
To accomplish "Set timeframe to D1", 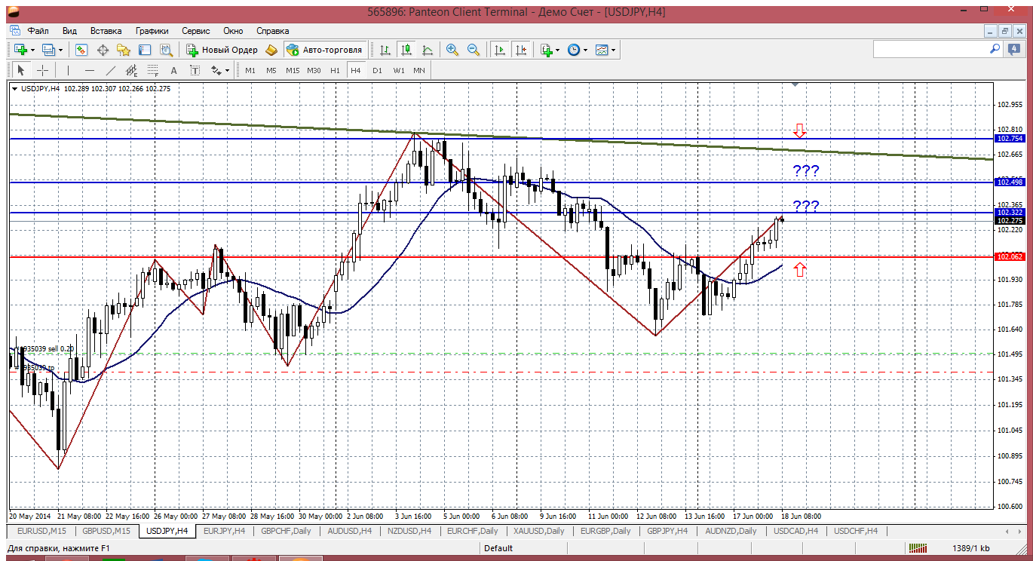I will tap(377, 70).
